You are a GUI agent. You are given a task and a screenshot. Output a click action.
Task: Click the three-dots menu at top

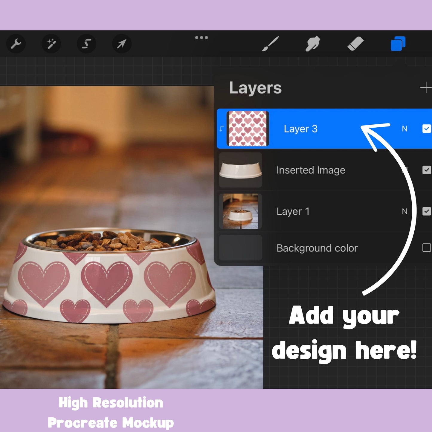(x=202, y=38)
